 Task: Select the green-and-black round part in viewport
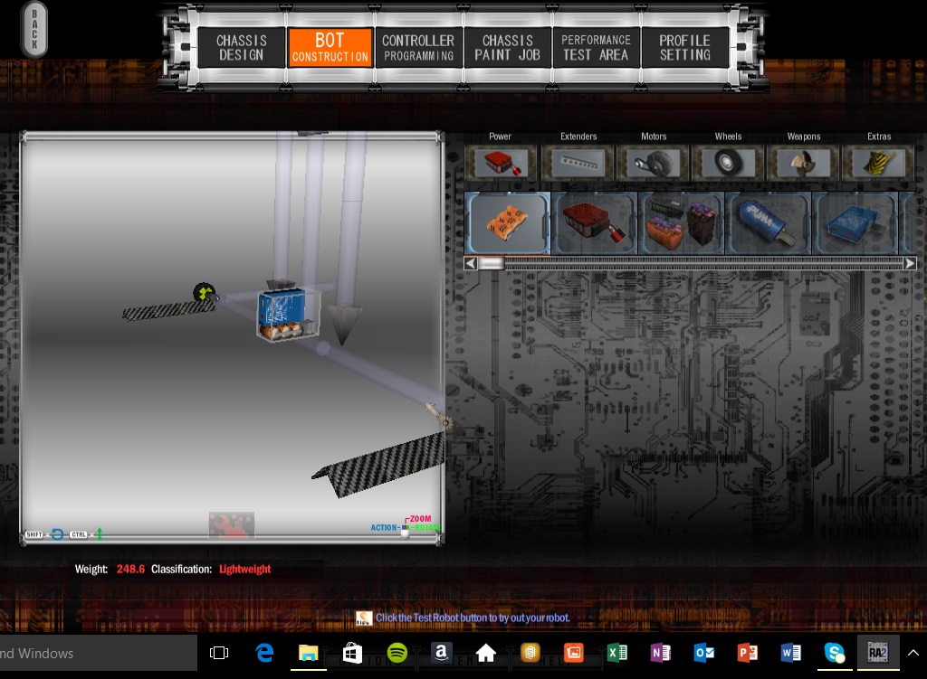[204, 292]
